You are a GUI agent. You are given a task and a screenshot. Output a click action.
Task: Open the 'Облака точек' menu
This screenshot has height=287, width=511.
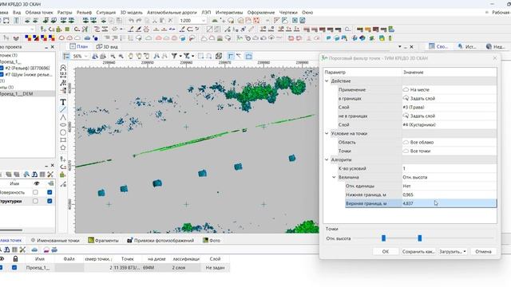[39, 13]
